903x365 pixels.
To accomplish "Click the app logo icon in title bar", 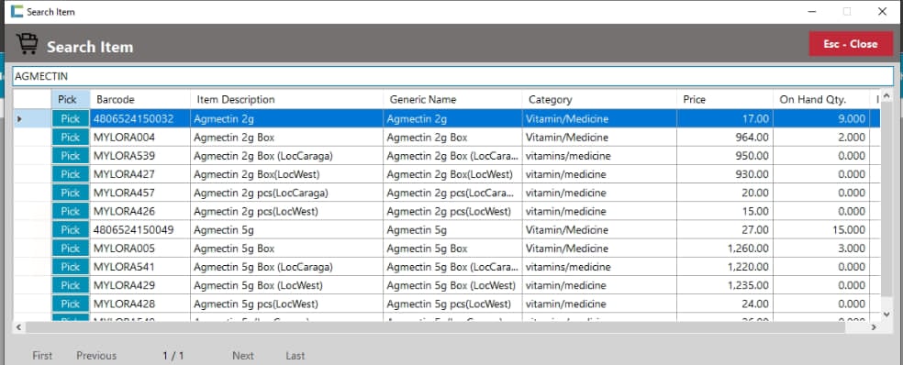I will click(17, 11).
